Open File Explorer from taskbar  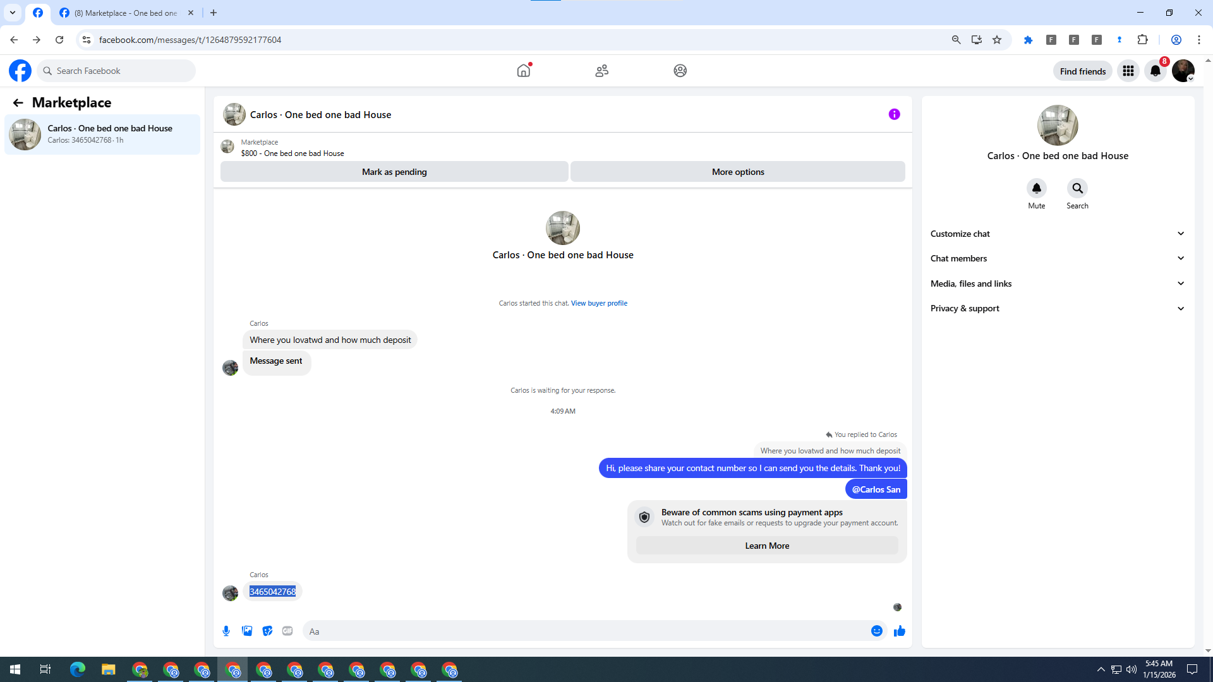pos(108,669)
